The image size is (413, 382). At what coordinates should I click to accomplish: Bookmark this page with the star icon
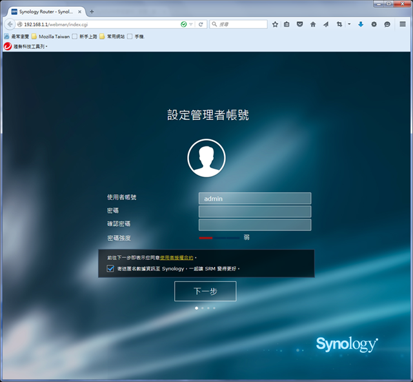pyautogui.click(x=275, y=25)
